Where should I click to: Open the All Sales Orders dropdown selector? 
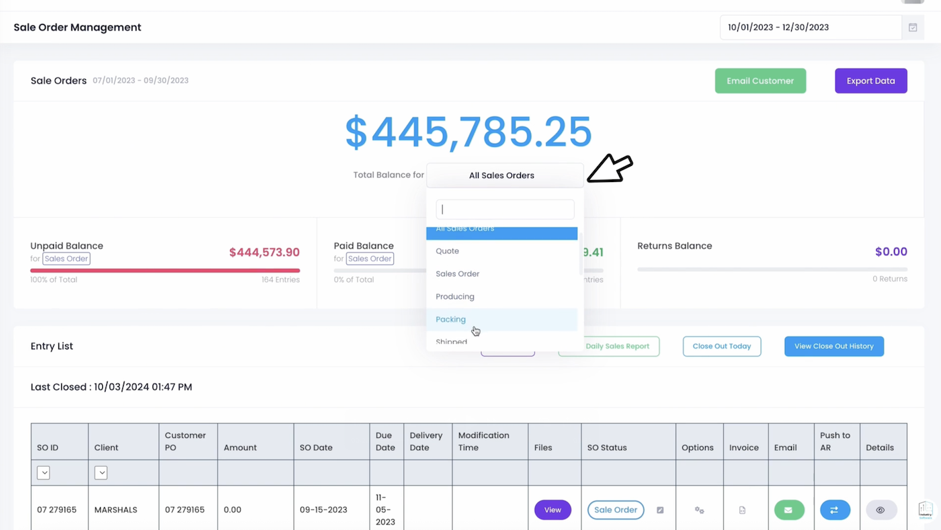click(501, 175)
